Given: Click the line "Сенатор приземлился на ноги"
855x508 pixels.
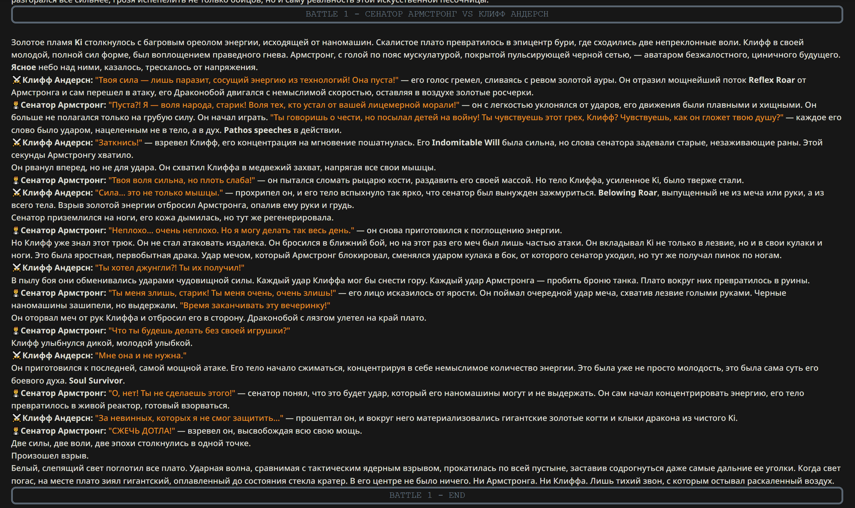Looking at the screenshot, I should 172,218.
